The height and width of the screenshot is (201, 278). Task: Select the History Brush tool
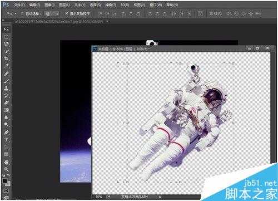click(6, 95)
